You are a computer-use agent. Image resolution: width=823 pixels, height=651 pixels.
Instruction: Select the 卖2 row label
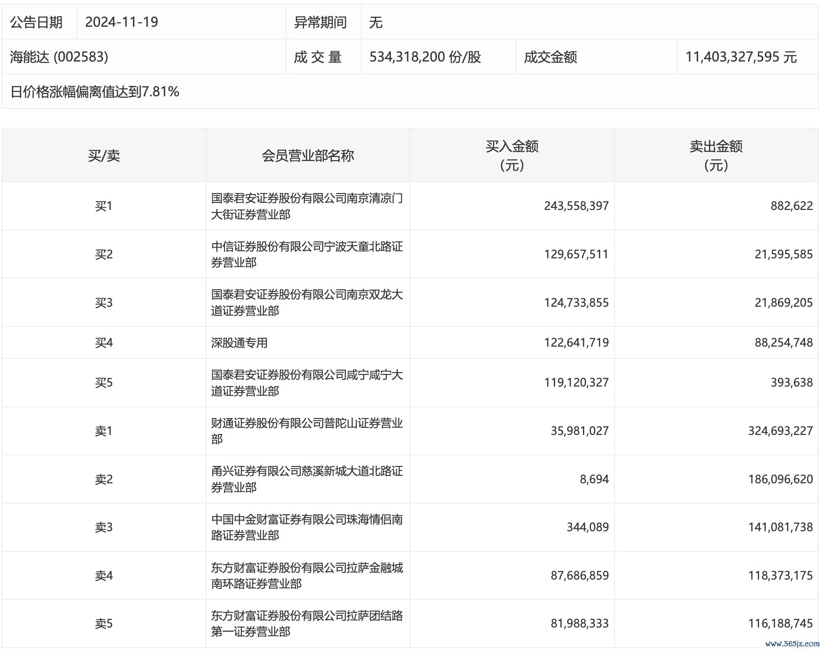pos(104,480)
